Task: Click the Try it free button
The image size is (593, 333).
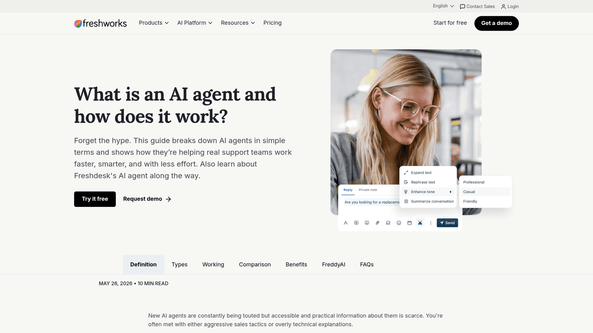Action: pos(95,199)
